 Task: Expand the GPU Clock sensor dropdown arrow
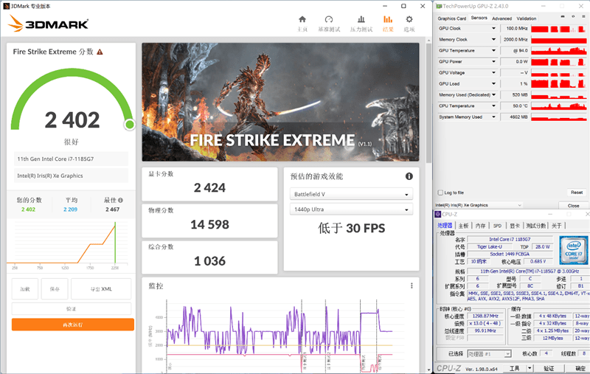(493, 29)
